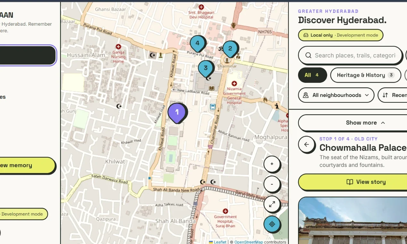Click the location pin icon in neighbourhoods filter
The width and height of the screenshot is (407, 244).
pyautogui.click(x=306, y=95)
